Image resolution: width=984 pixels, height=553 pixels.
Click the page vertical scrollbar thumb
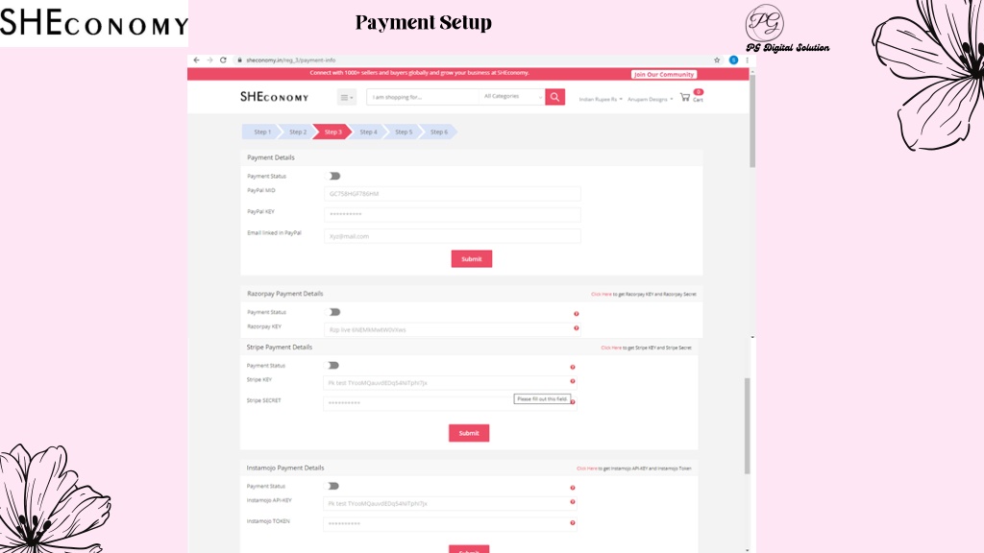pyautogui.click(x=751, y=121)
